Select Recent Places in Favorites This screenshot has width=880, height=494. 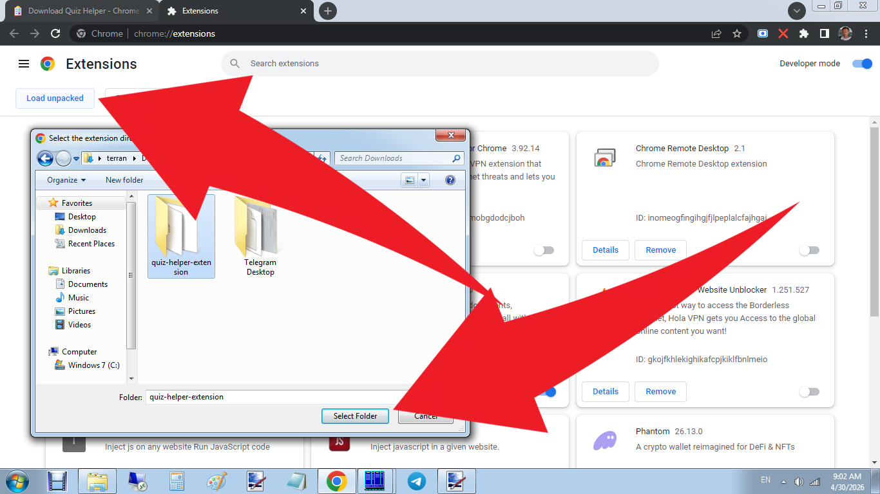pos(91,244)
